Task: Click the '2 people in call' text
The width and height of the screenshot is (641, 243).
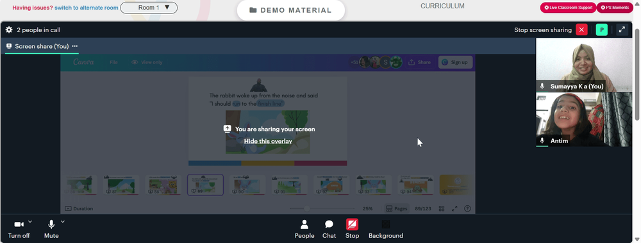Action: pos(39,30)
